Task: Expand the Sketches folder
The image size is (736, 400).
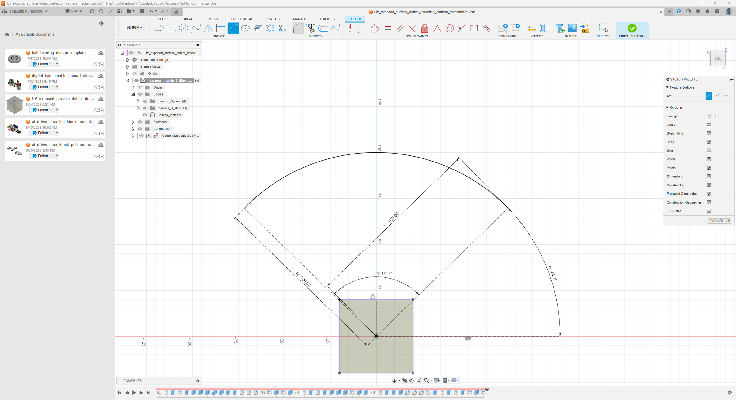Action: coord(133,122)
